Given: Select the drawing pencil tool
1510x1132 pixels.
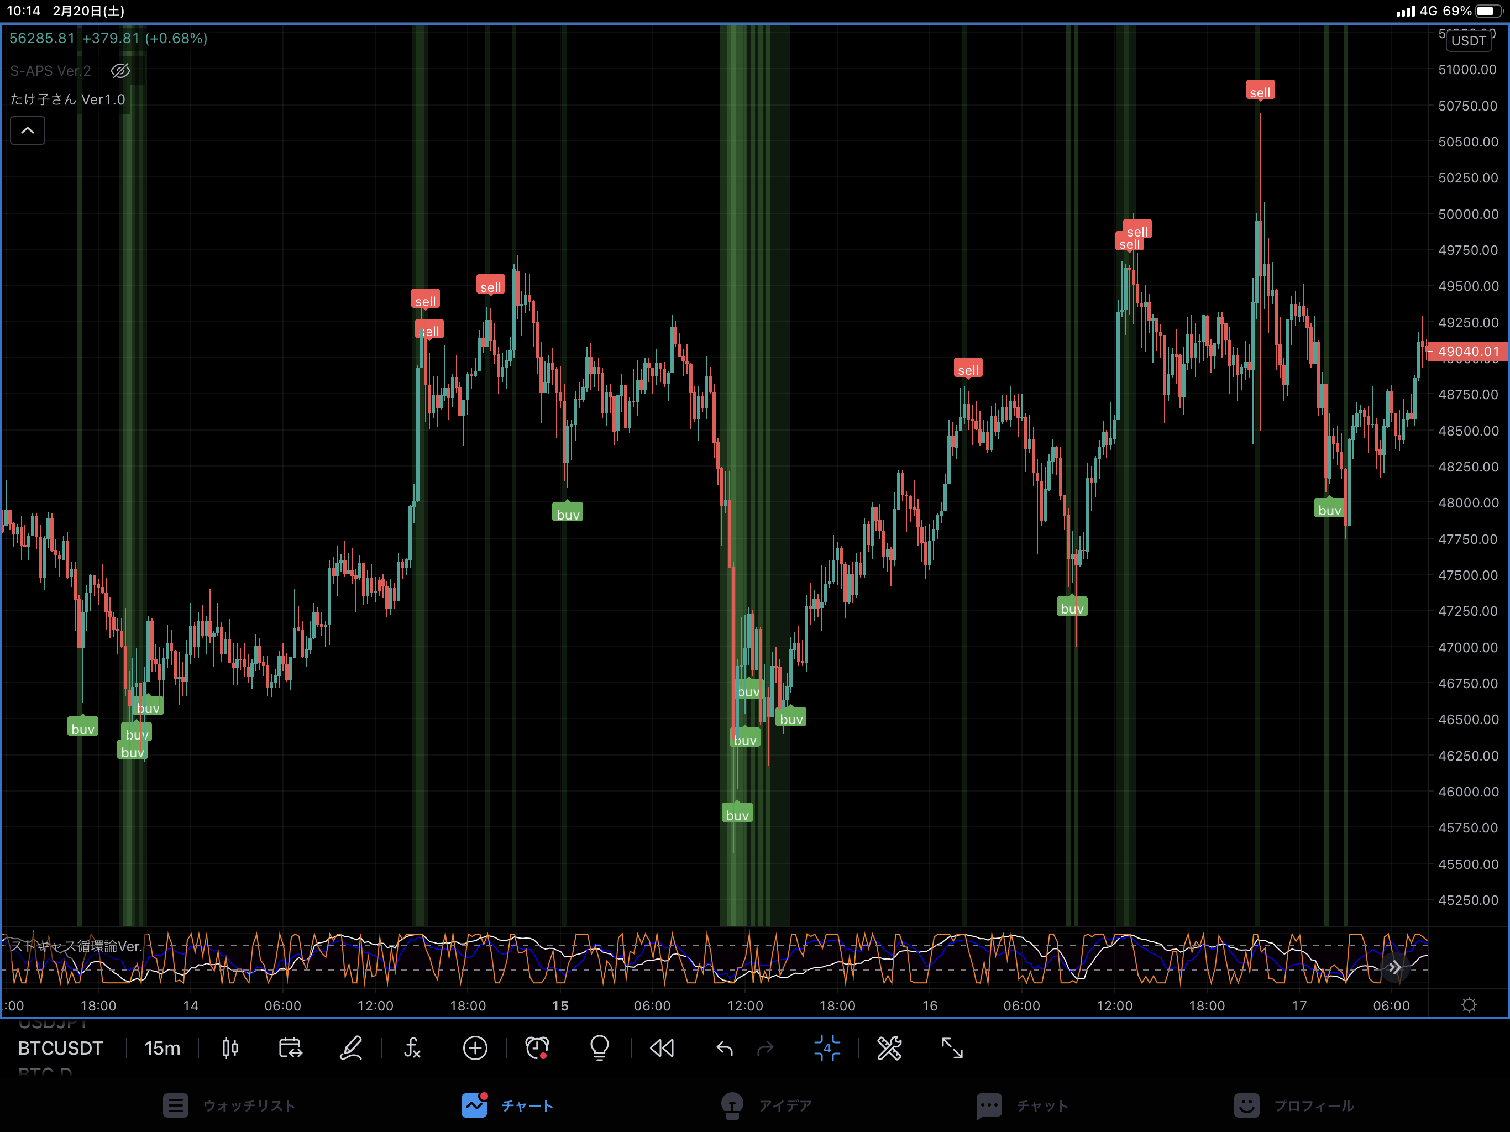Looking at the screenshot, I should click(351, 1048).
